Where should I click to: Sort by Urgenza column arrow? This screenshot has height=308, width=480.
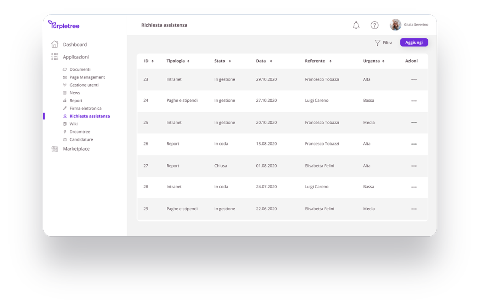pyautogui.click(x=383, y=61)
